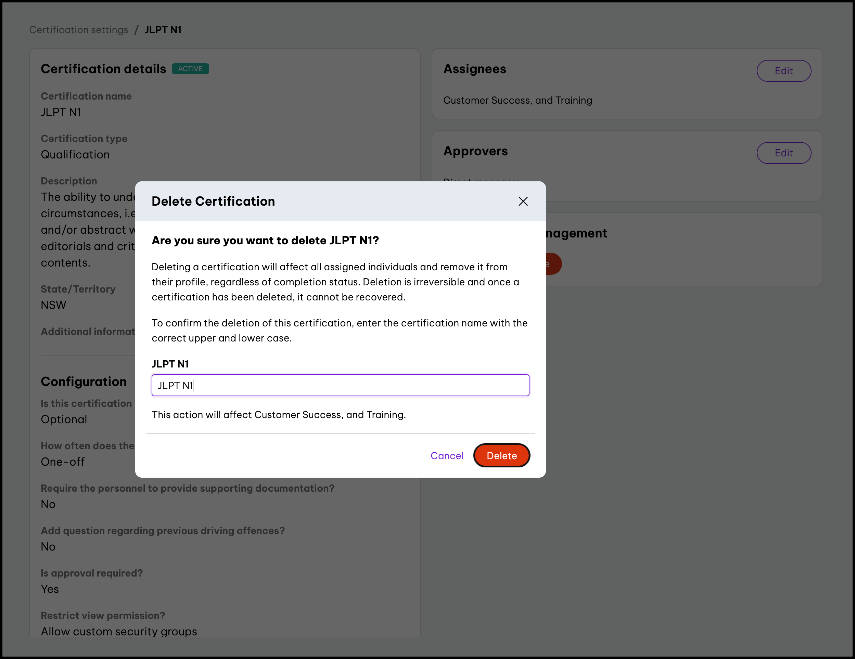This screenshot has height=659, width=855.
Task: Select the Assignees panel heading
Action: tap(474, 69)
